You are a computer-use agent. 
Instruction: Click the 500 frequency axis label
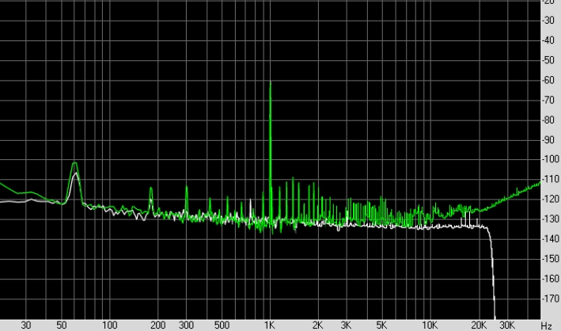pos(222,325)
